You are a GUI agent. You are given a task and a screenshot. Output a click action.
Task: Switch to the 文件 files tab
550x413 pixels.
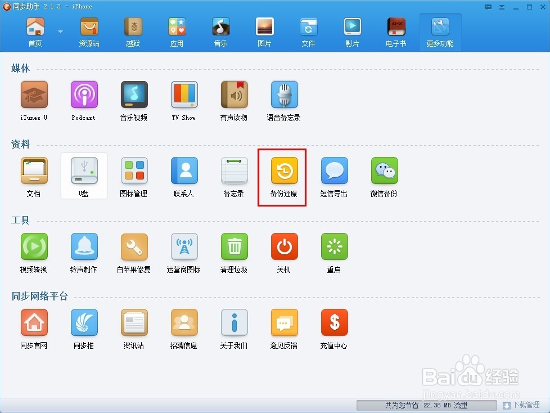tap(308, 32)
